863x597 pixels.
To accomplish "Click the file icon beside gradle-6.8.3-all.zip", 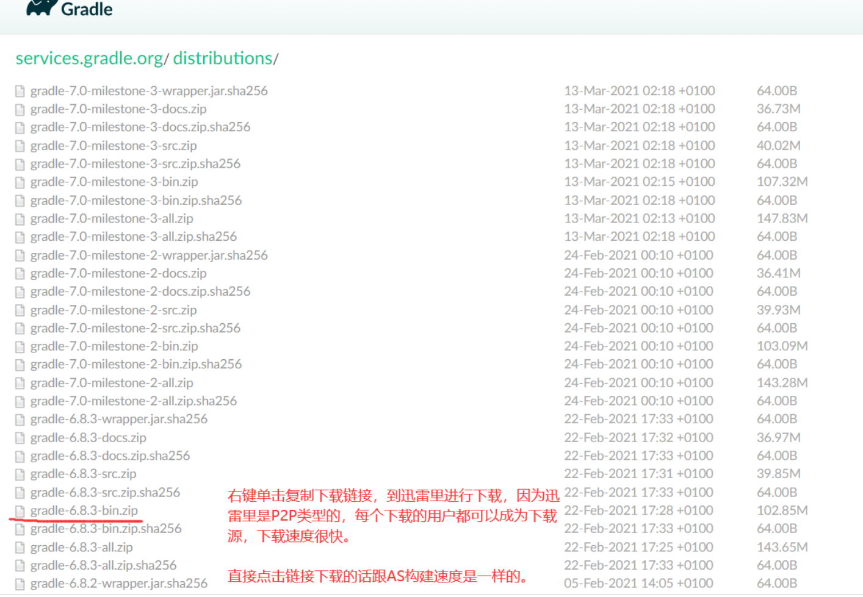I will [20, 547].
